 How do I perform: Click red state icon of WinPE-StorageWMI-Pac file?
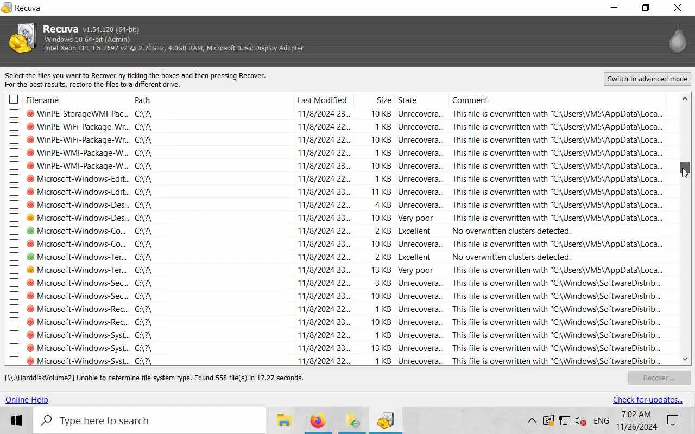point(30,114)
